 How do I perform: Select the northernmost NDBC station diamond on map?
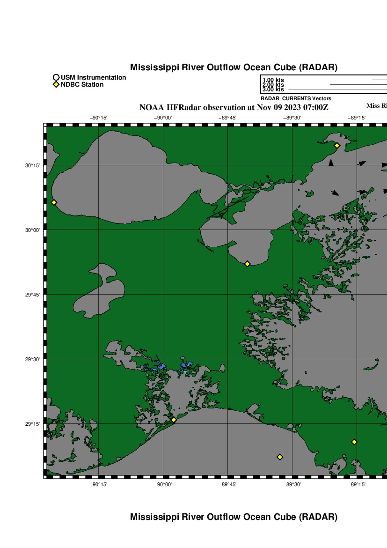point(337,145)
